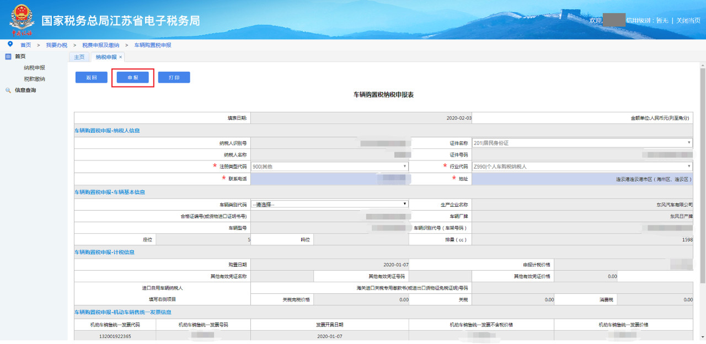Click the 机动车销售统一发票价格 column header
Viewport: 706px width, 344px height.
[623, 325]
